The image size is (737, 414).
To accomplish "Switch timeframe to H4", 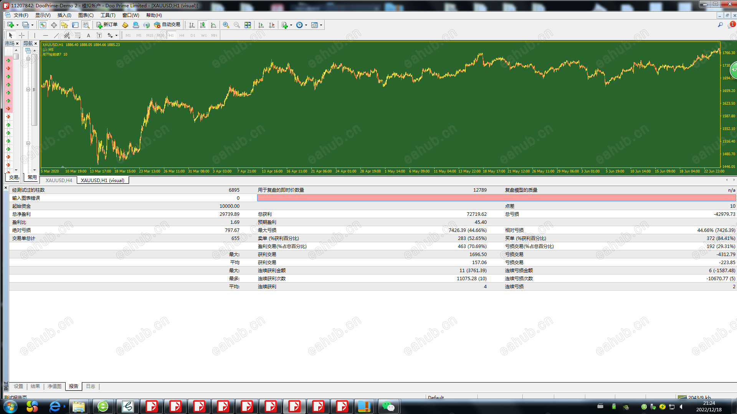I will pos(182,35).
